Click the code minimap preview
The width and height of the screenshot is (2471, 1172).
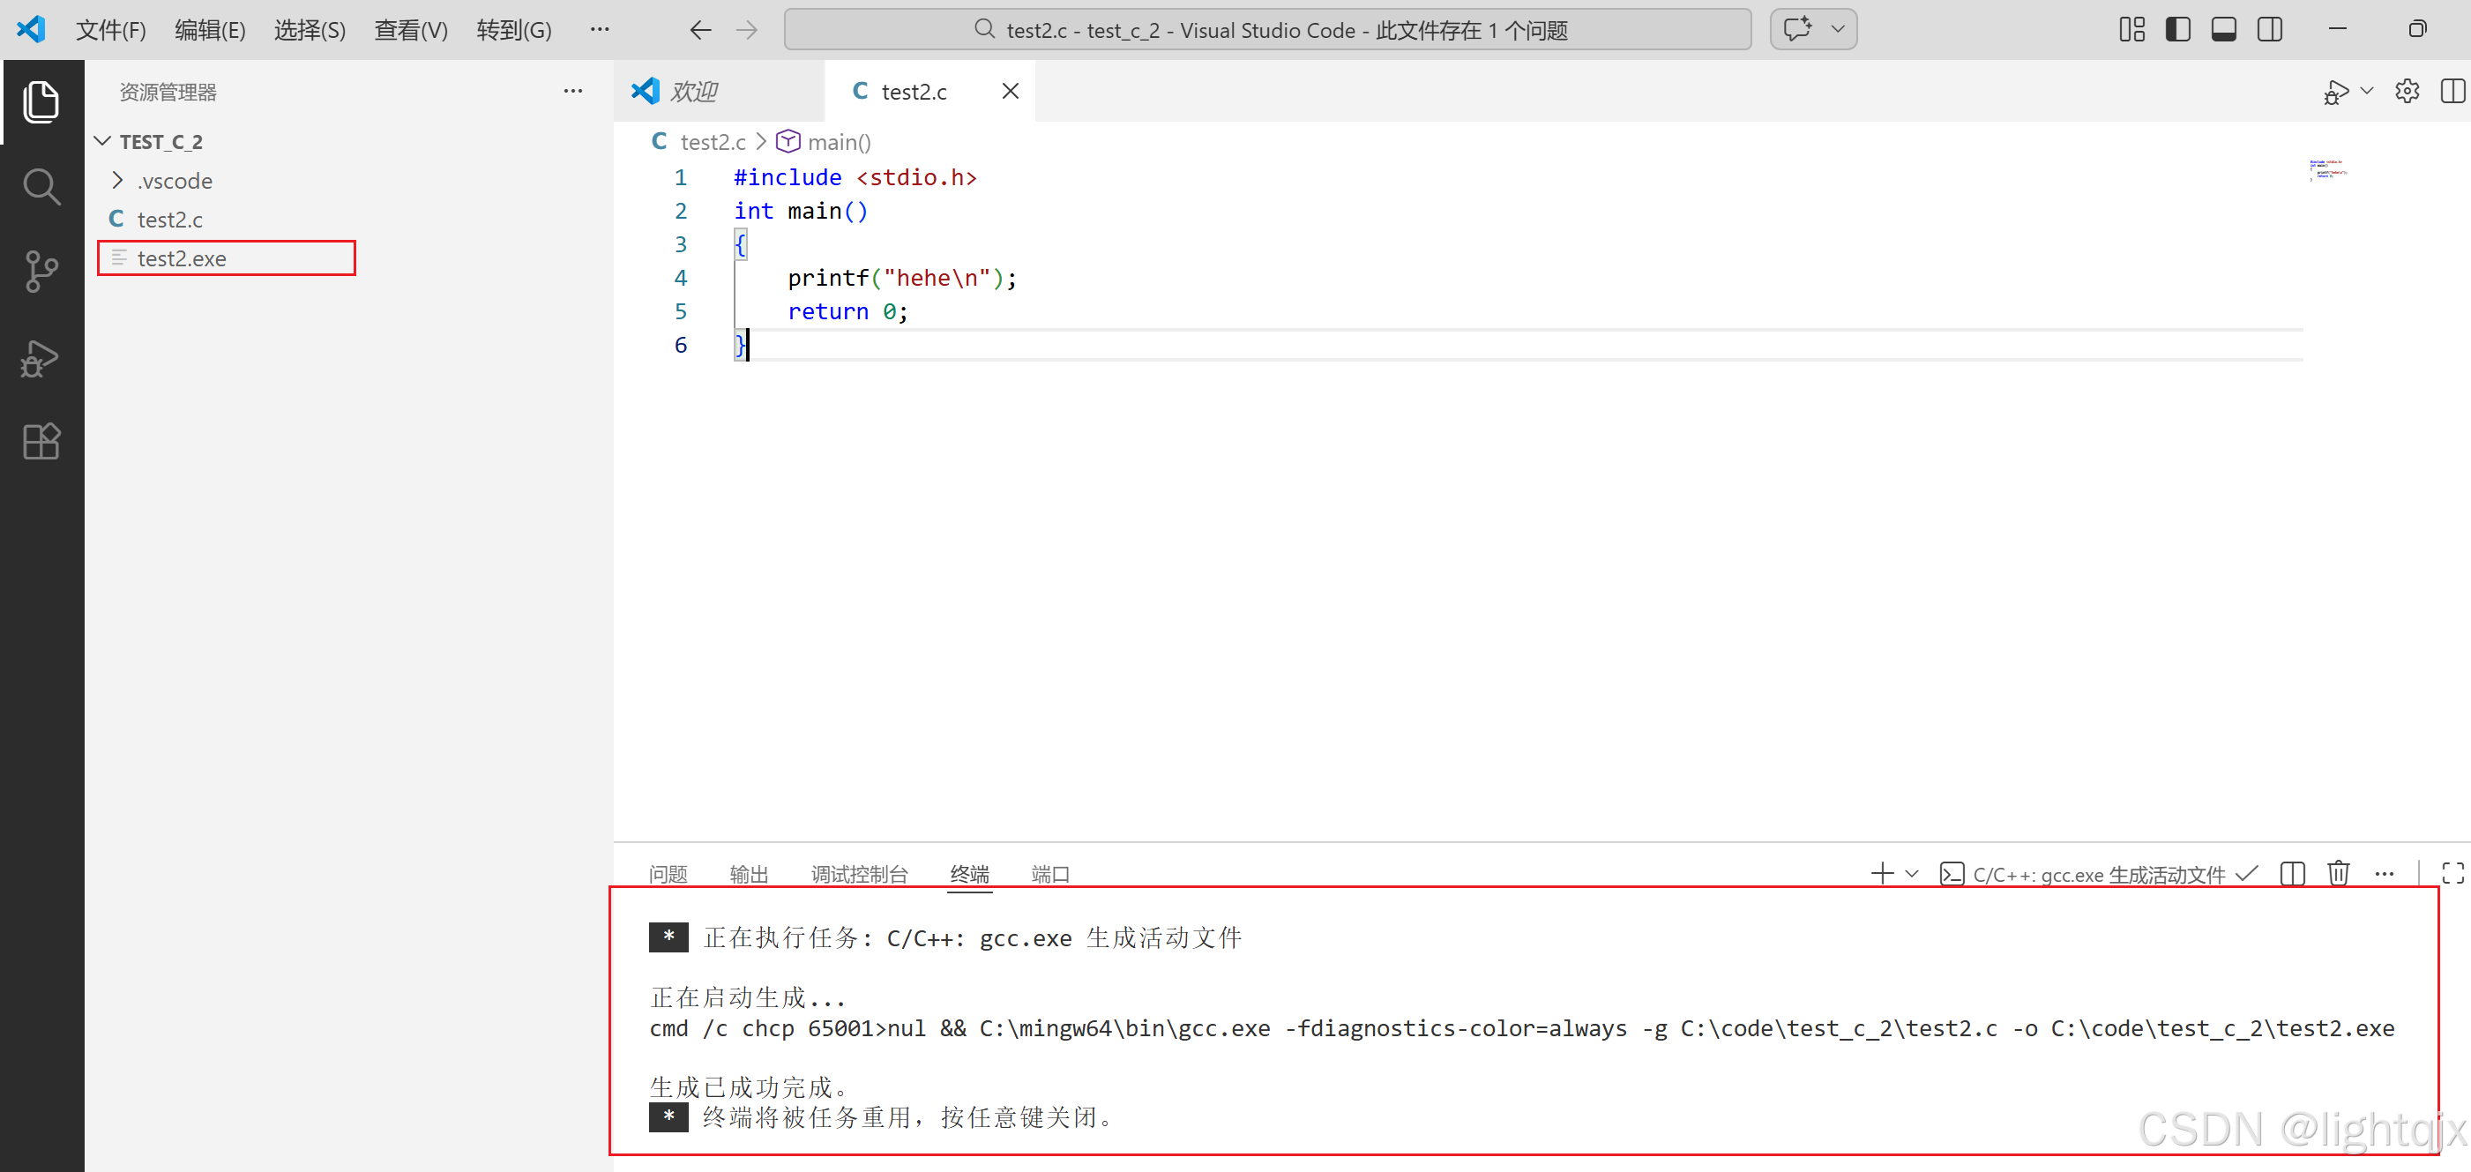2327,169
